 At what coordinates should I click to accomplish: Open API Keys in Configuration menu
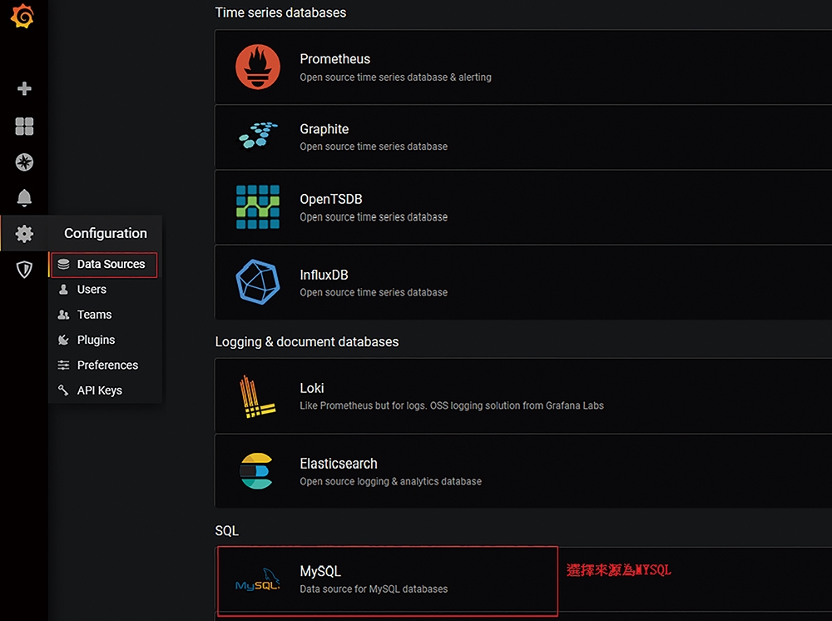[x=100, y=390]
